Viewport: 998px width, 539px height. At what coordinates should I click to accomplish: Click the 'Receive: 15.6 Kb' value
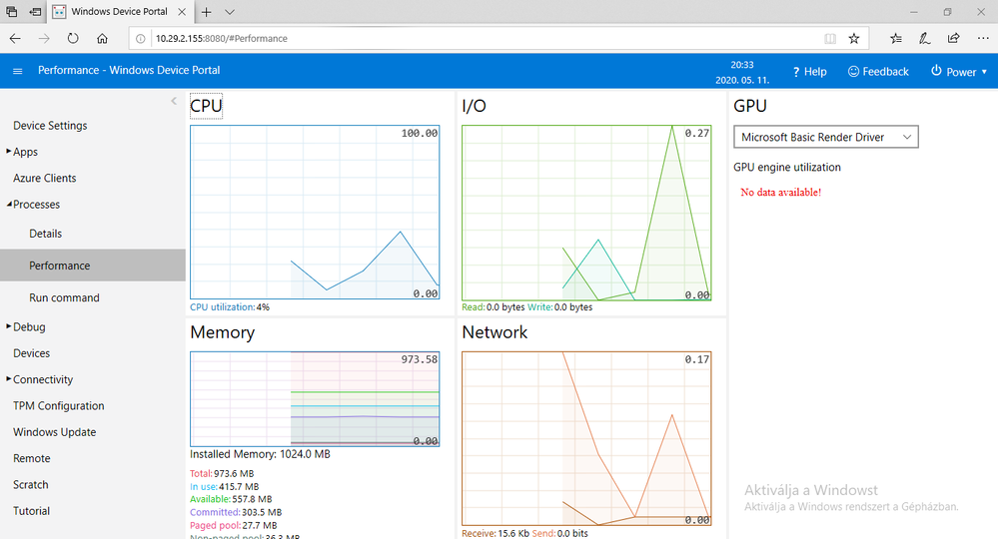point(496,534)
